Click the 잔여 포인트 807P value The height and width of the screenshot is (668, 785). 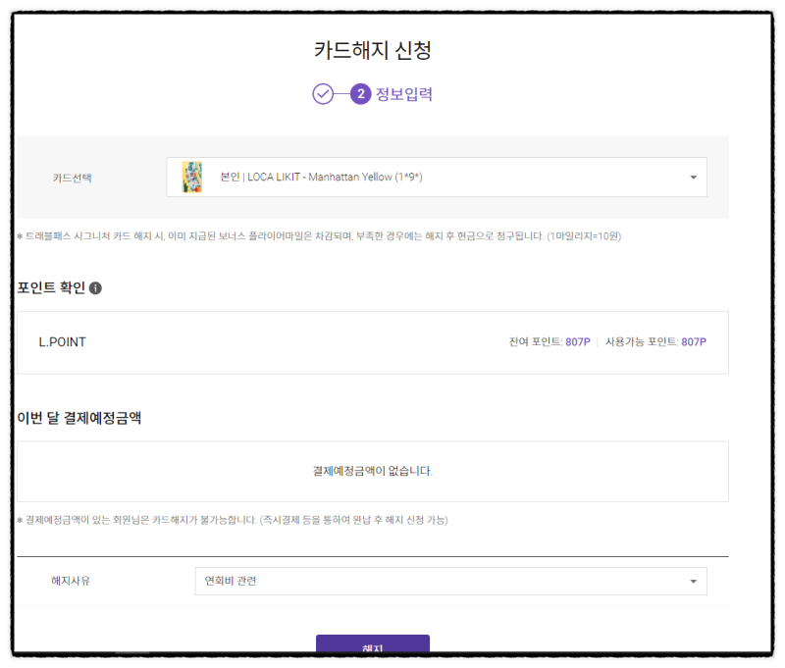tap(578, 341)
